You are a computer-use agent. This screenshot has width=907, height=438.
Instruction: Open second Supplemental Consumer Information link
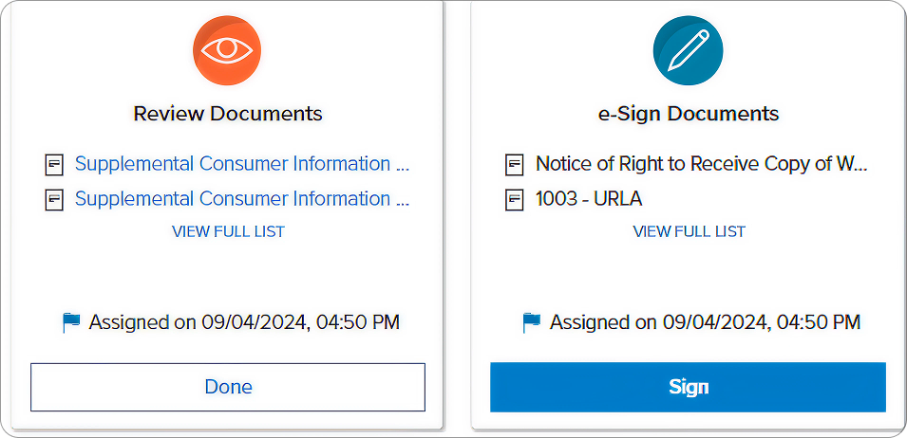(x=241, y=199)
